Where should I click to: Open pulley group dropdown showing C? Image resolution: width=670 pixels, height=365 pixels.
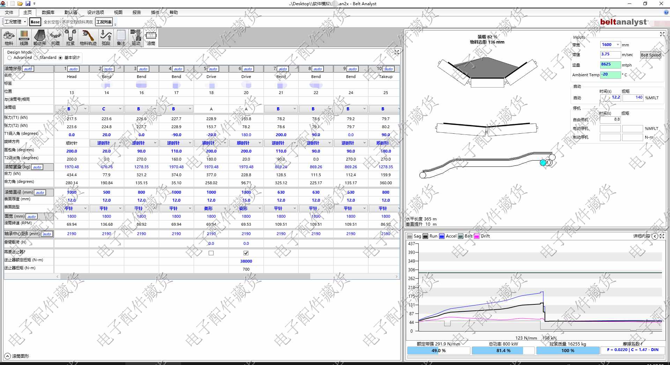coord(106,109)
